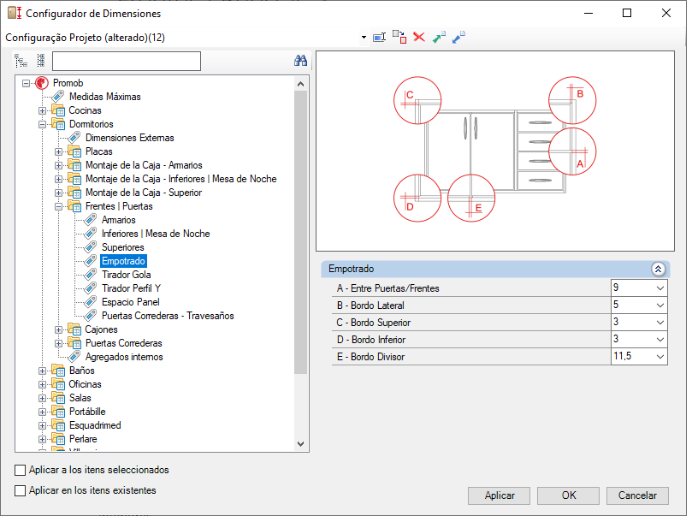Open the B - Bordo Lateral value dropdown
Screen dimensions: 692x522
660,305
